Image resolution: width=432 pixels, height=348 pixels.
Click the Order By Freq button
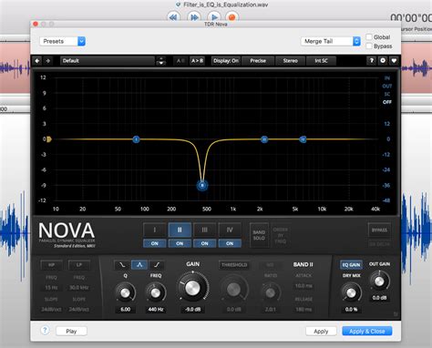[280, 235]
